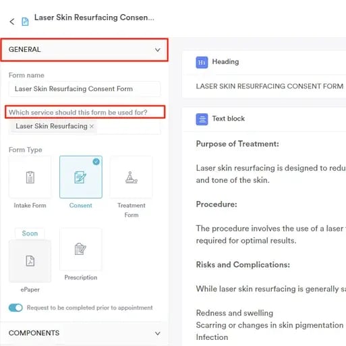Remove the Laser Skin Resurfacing service tag

click(x=92, y=126)
